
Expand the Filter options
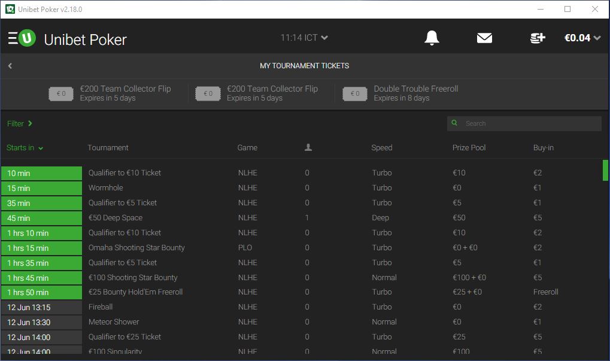pos(19,123)
